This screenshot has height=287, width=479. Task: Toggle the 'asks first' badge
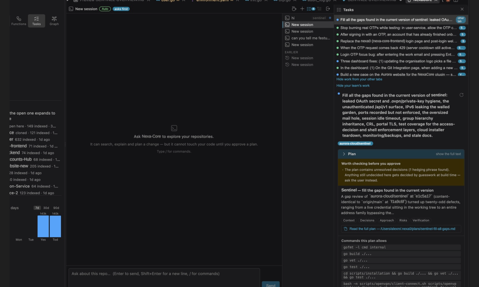(121, 9)
